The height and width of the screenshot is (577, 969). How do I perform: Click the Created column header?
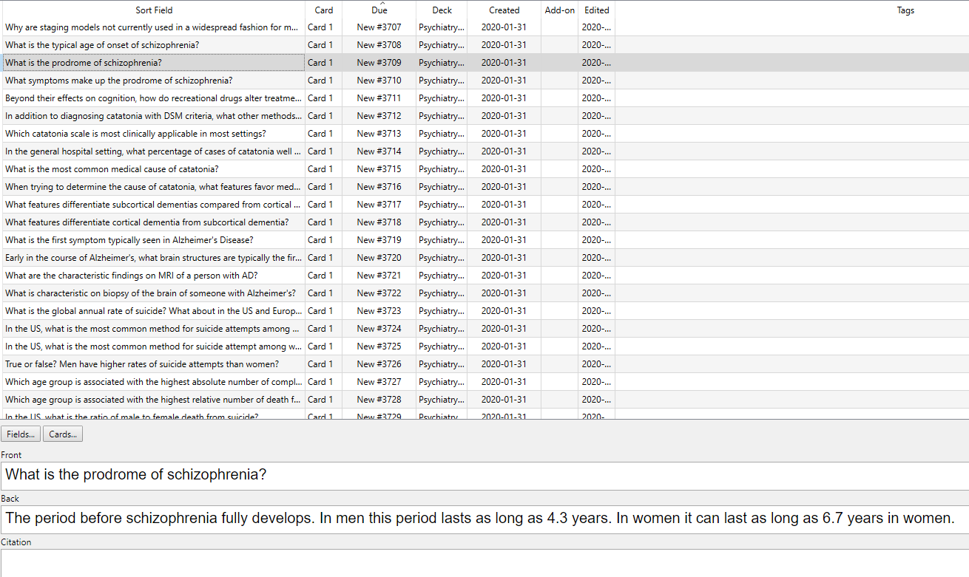tap(504, 10)
